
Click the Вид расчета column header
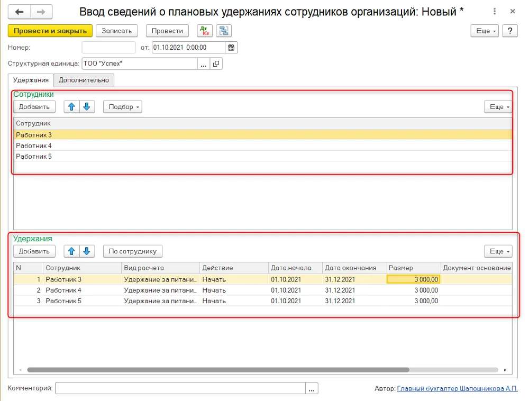pos(160,268)
